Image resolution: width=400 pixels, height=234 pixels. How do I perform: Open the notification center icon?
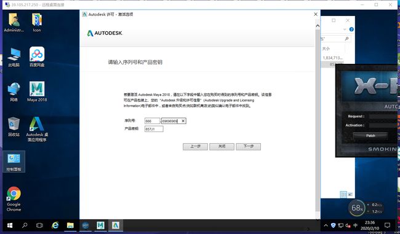[387, 225]
